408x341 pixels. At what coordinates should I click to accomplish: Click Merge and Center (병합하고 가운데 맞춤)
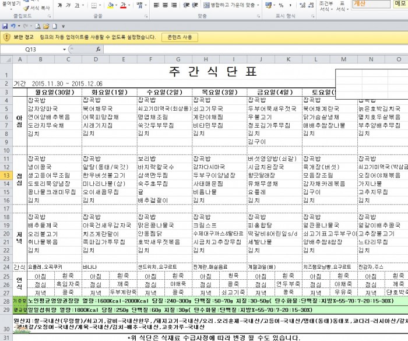pyautogui.click(x=229, y=5)
